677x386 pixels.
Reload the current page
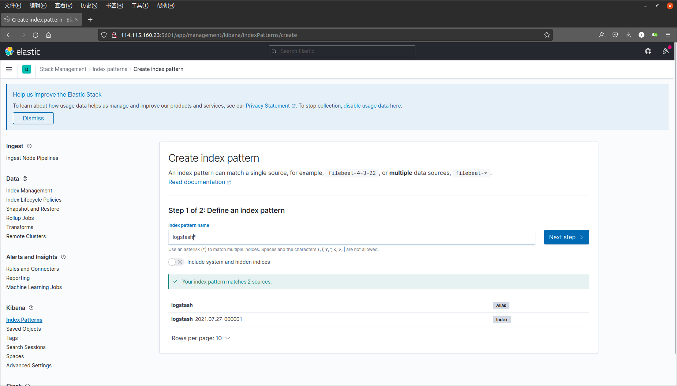[x=35, y=35]
